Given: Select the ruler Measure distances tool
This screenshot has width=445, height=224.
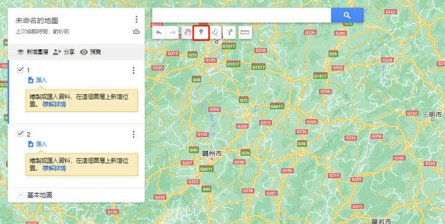Looking at the screenshot, I should click(x=244, y=33).
